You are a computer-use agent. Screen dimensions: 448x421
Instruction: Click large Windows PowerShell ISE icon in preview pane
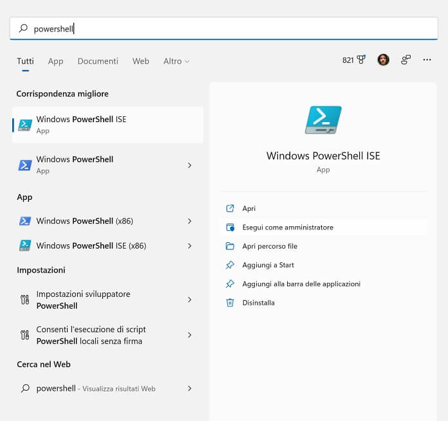click(323, 120)
